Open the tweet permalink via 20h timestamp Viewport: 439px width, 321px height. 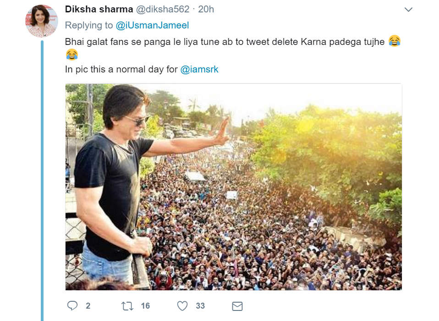click(206, 9)
